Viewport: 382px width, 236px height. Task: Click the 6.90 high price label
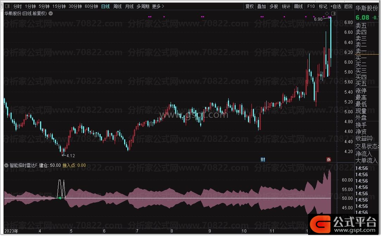[x=318, y=19]
